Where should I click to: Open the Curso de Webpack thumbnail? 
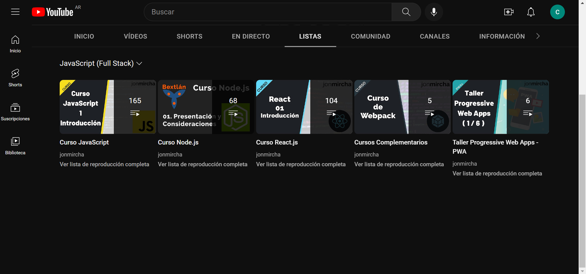pyautogui.click(x=402, y=107)
